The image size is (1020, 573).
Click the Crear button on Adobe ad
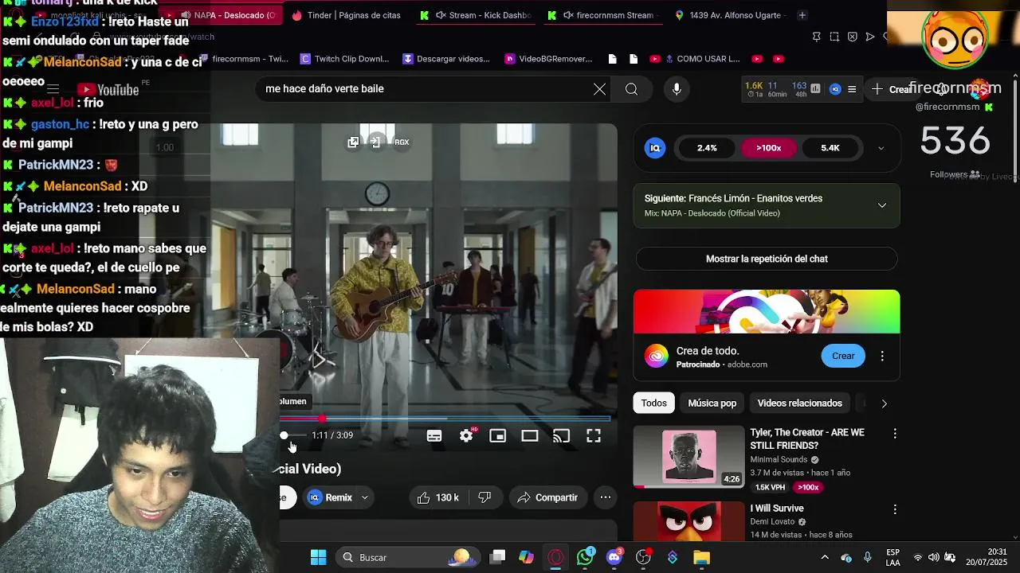click(843, 356)
